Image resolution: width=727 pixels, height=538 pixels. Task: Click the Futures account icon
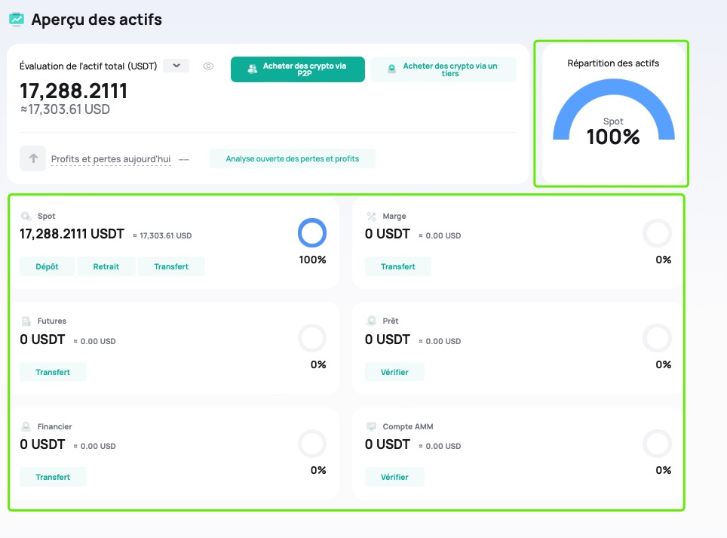click(x=26, y=321)
